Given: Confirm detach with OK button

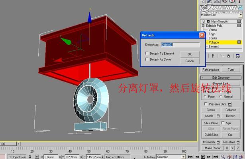Looking at the screenshot, I should tap(190, 54).
